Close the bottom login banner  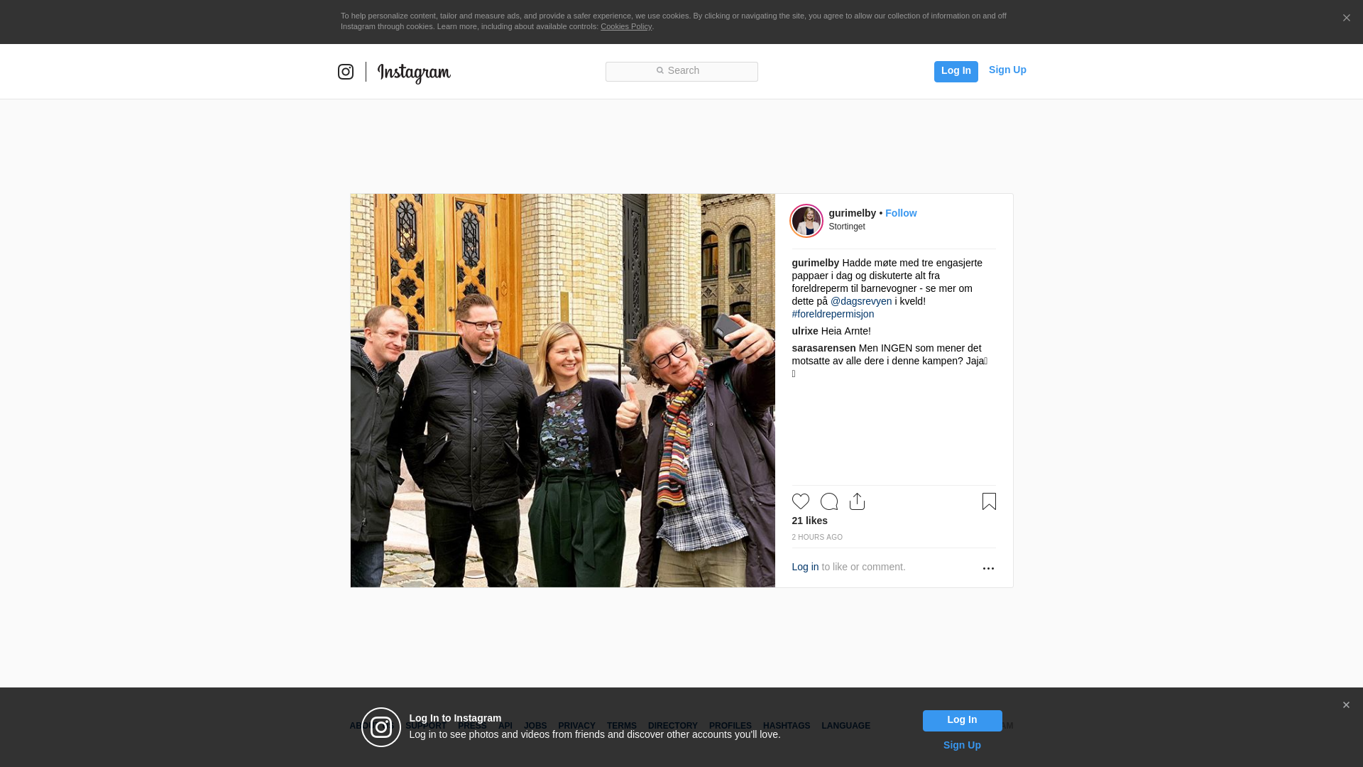click(1346, 705)
